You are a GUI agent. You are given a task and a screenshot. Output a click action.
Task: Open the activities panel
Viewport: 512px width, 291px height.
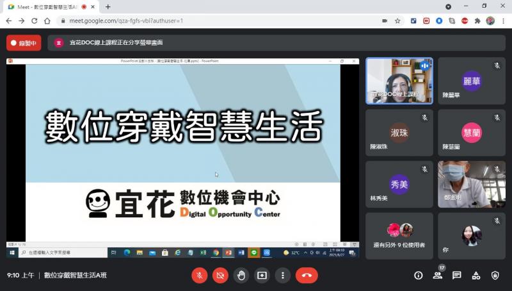[x=476, y=276]
